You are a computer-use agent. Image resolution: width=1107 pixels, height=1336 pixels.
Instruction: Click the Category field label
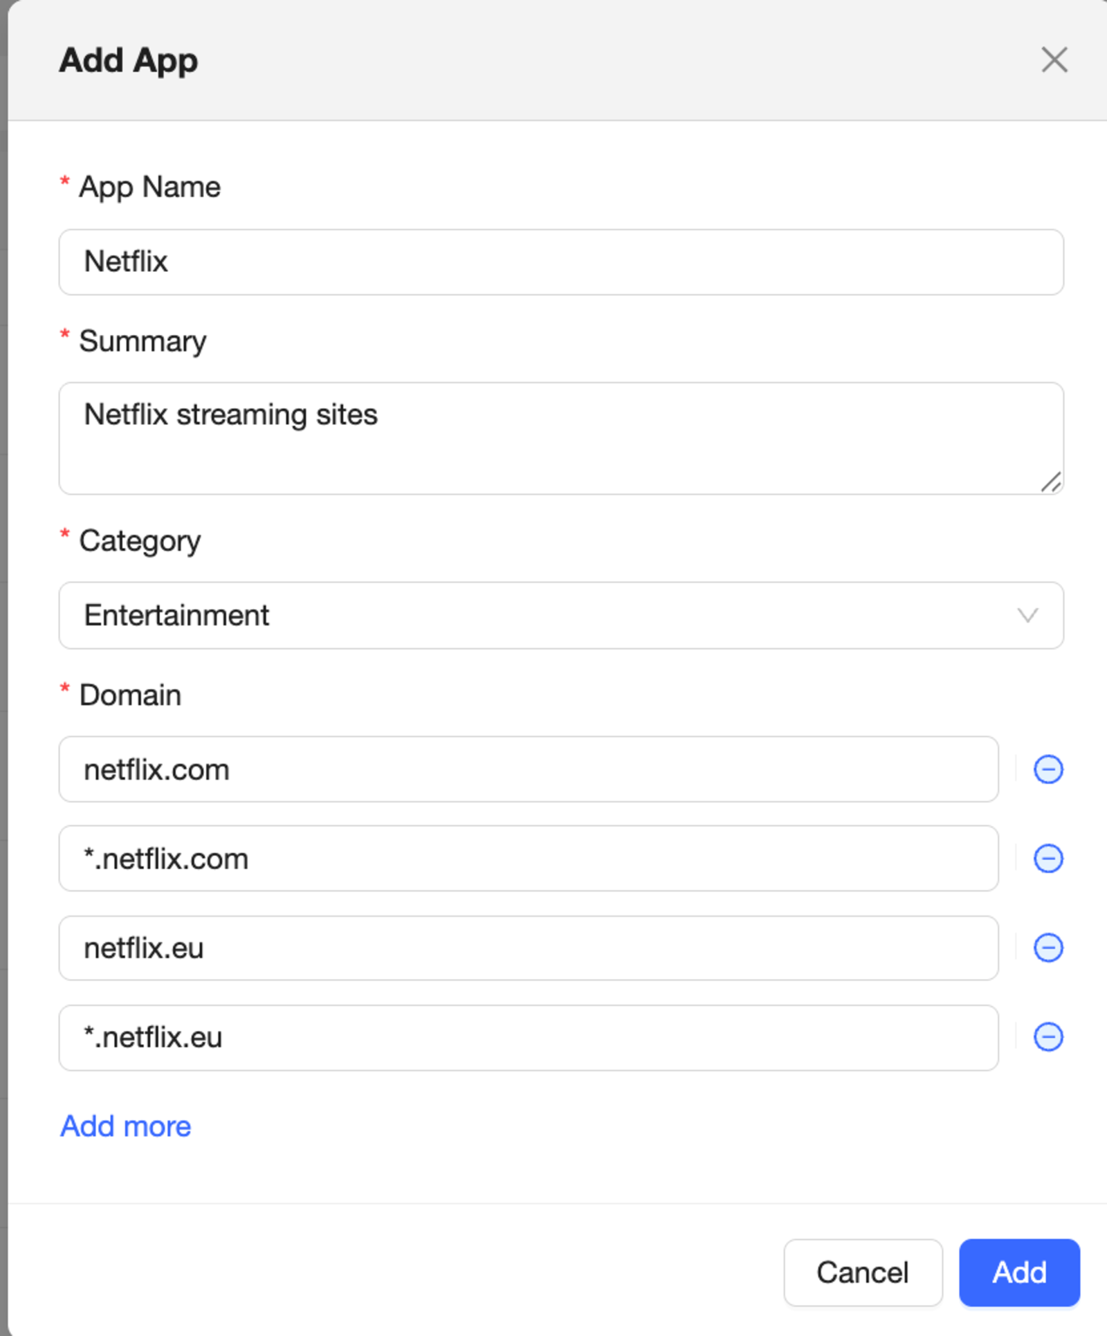(x=140, y=540)
